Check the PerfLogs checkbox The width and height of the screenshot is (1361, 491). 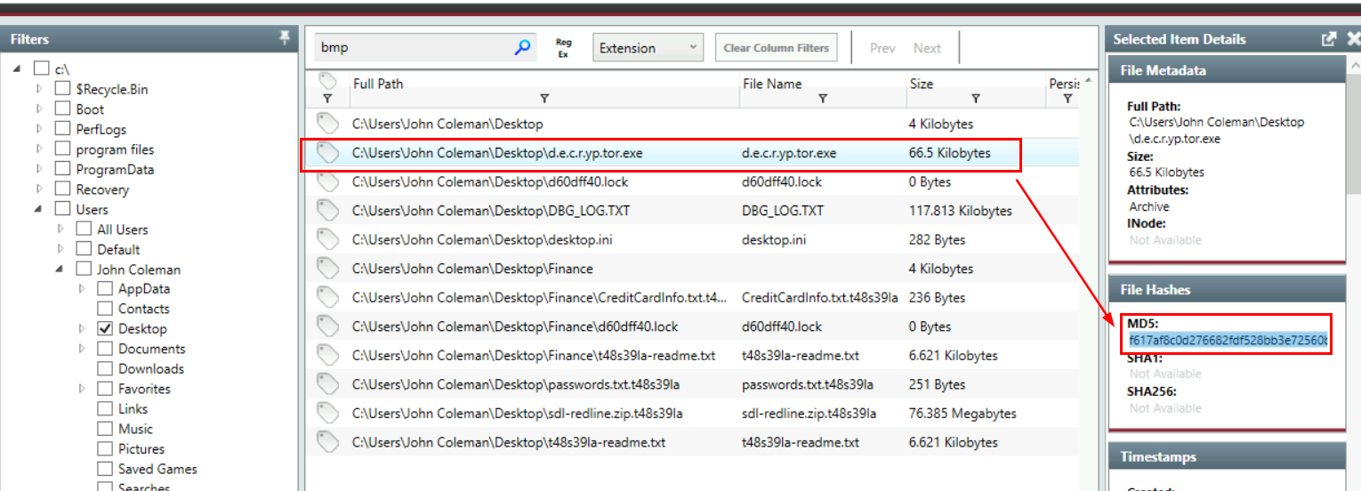[62, 129]
